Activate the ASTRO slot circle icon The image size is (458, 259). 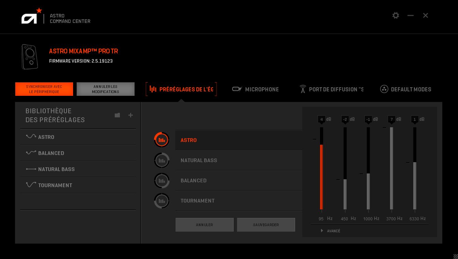(x=162, y=140)
